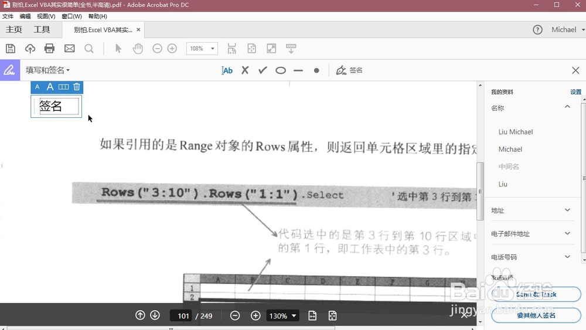Click the 要其他人签名 button
This screenshot has width=586, height=330.
pos(536,315)
